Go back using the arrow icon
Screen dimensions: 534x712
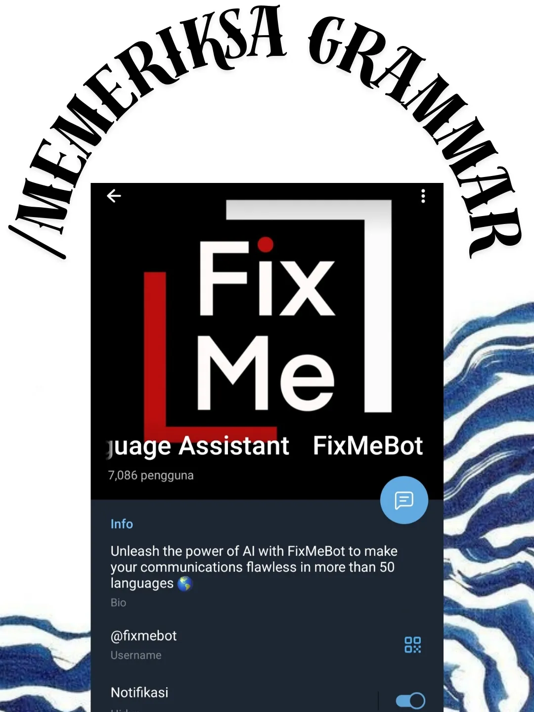tap(114, 196)
